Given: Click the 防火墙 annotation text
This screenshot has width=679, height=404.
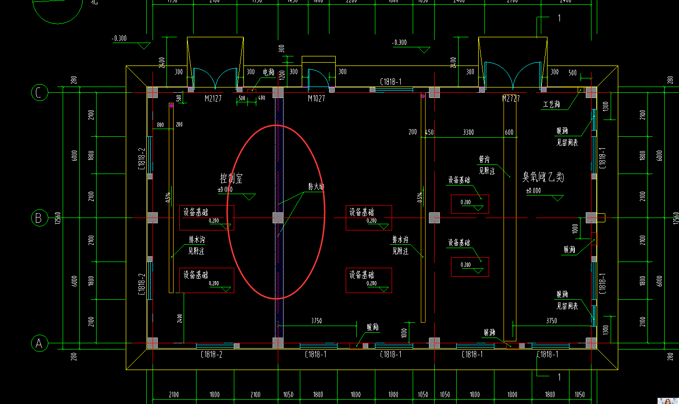Looking at the screenshot, I should pos(316,187).
